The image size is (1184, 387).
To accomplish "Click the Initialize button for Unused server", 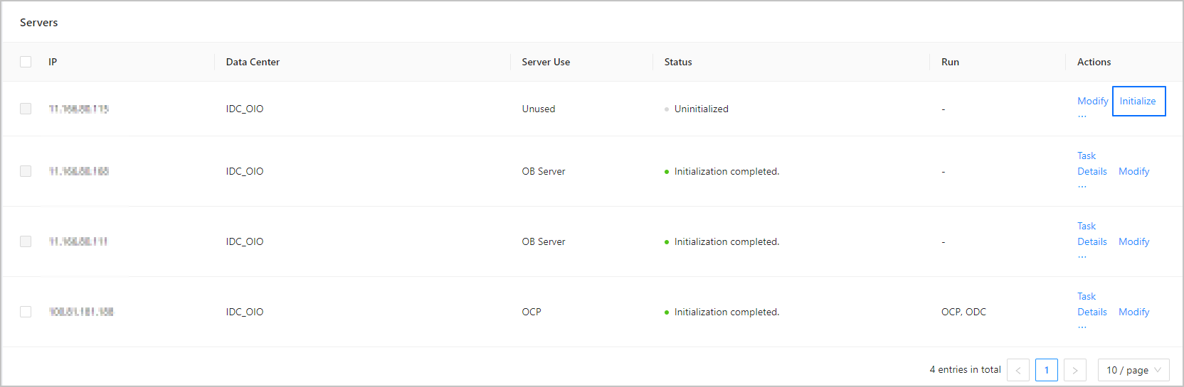I will point(1138,101).
